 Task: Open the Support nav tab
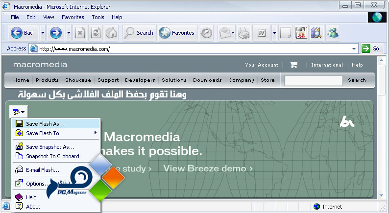[108, 80]
